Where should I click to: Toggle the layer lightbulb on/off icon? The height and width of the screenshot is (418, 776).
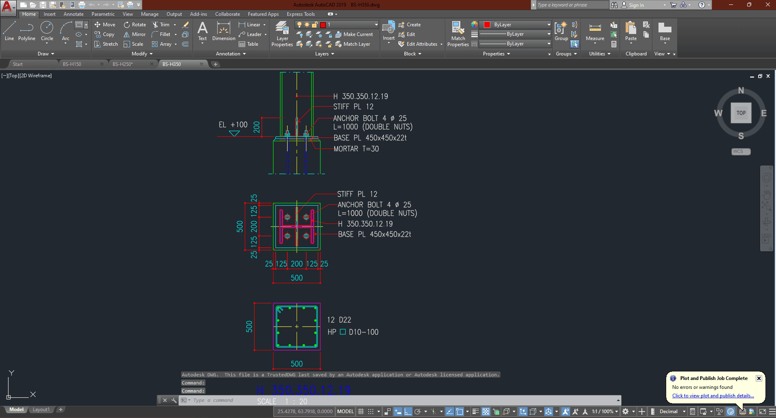[x=299, y=25]
